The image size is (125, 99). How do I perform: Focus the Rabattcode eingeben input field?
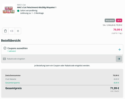tap(58, 59)
